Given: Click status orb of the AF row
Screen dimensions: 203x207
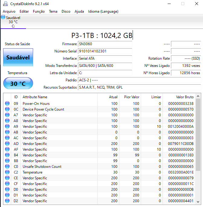Looking at the screenshot, I should click(x=7, y=149).
